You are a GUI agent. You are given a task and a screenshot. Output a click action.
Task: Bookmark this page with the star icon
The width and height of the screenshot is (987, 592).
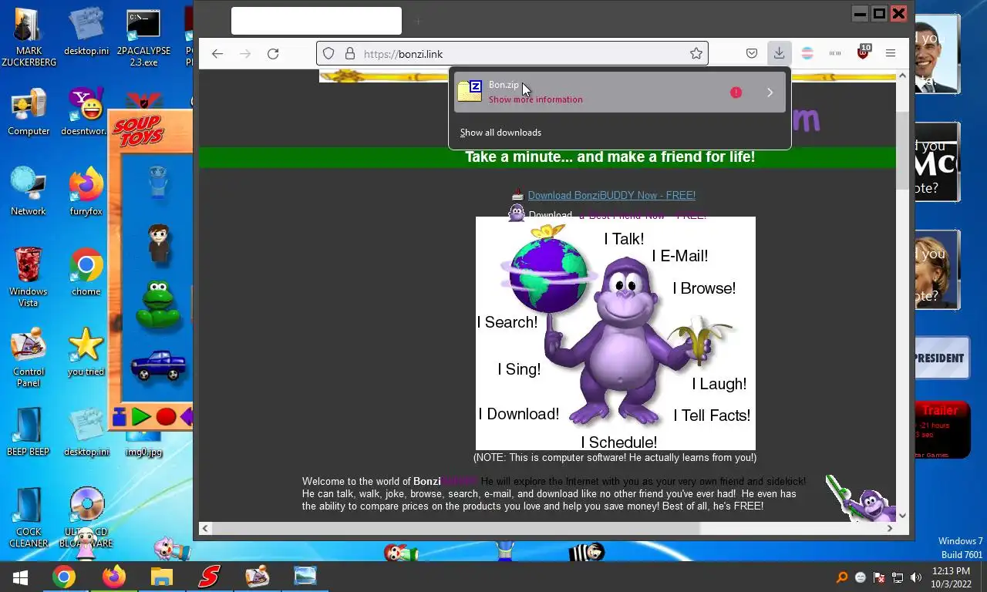[x=696, y=54]
